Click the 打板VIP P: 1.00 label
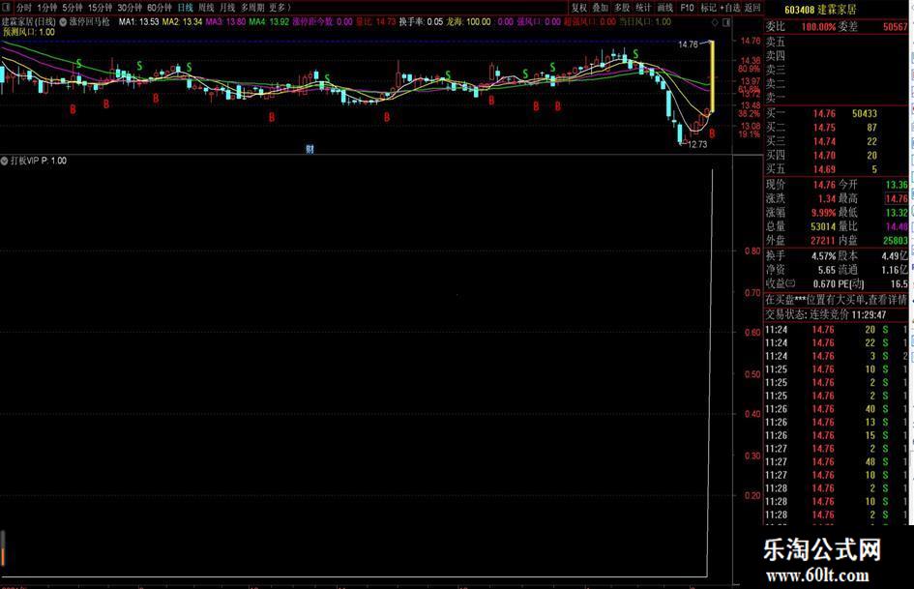 coord(39,161)
